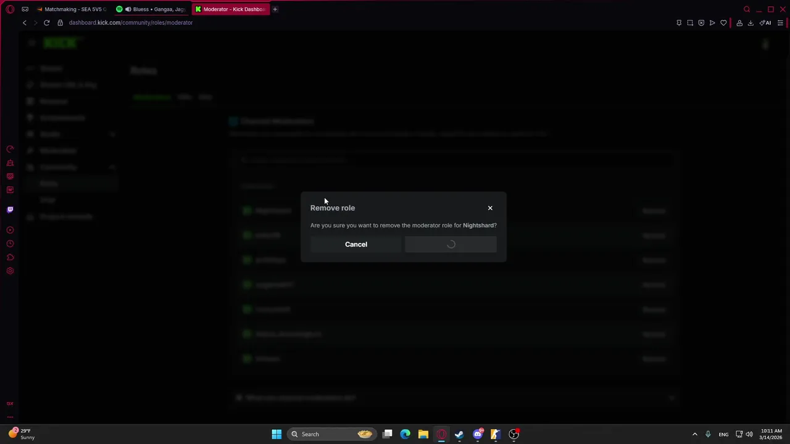Take a snapshot with the capture icon

(690, 23)
